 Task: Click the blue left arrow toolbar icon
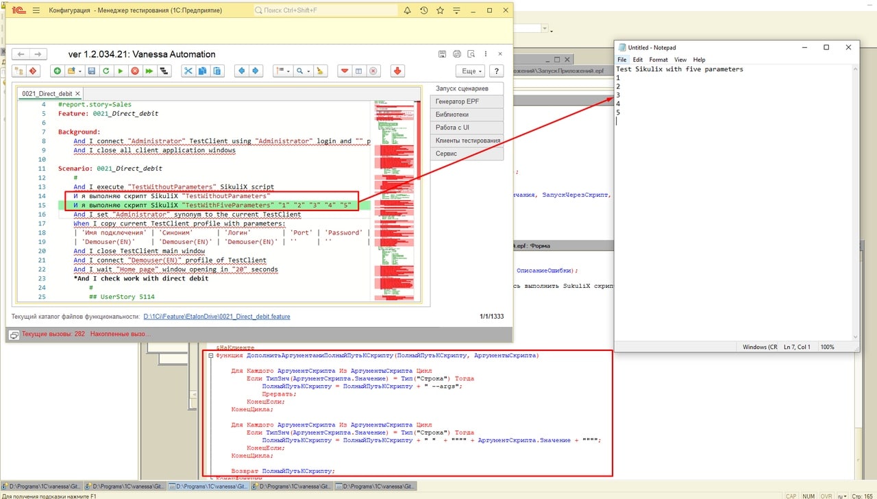tap(241, 71)
